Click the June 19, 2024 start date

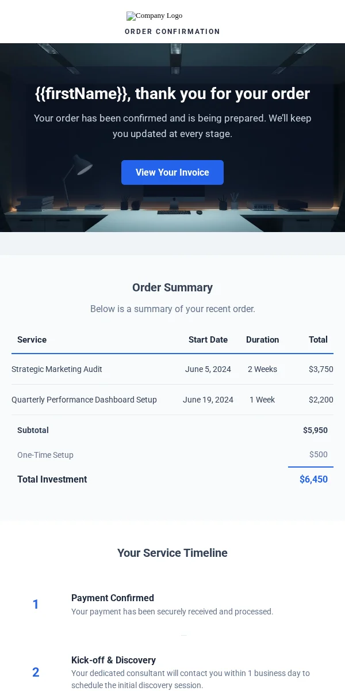click(x=208, y=400)
